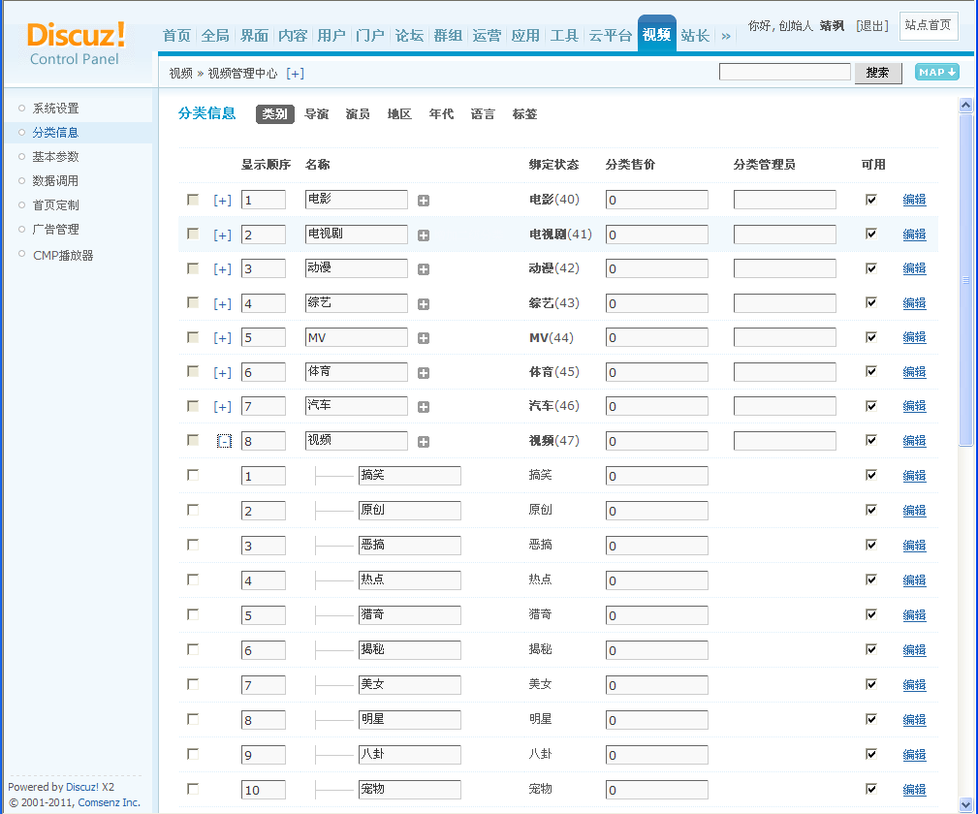
Task: Open 广告管理 in the sidebar
Action: click(55, 230)
